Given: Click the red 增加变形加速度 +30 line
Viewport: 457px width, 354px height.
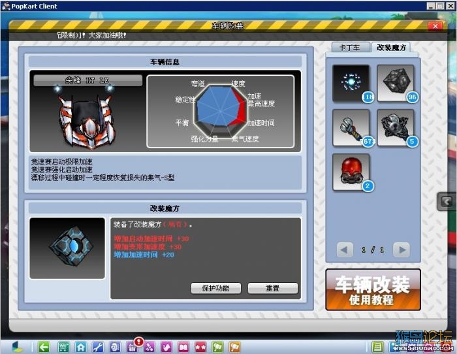Looking at the screenshot, I should tap(148, 247).
